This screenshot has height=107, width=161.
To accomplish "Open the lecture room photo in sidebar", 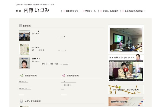I will tap(126, 40).
